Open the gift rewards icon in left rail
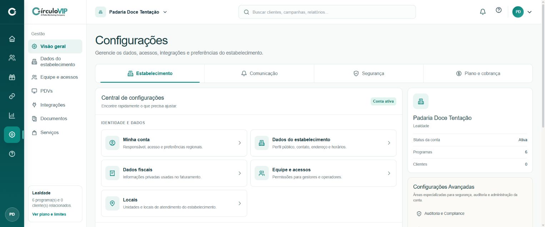The image size is (545, 227). [x=12, y=77]
